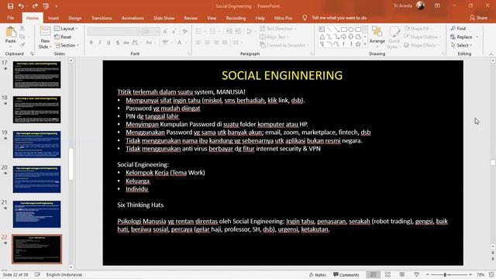The image size is (496, 279).
Task: Toggle text shadow formatting
Action: (x=117, y=43)
